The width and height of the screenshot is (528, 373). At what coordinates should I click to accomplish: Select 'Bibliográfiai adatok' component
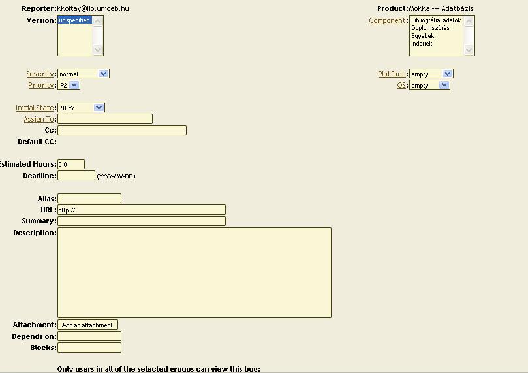click(x=435, y=20)
